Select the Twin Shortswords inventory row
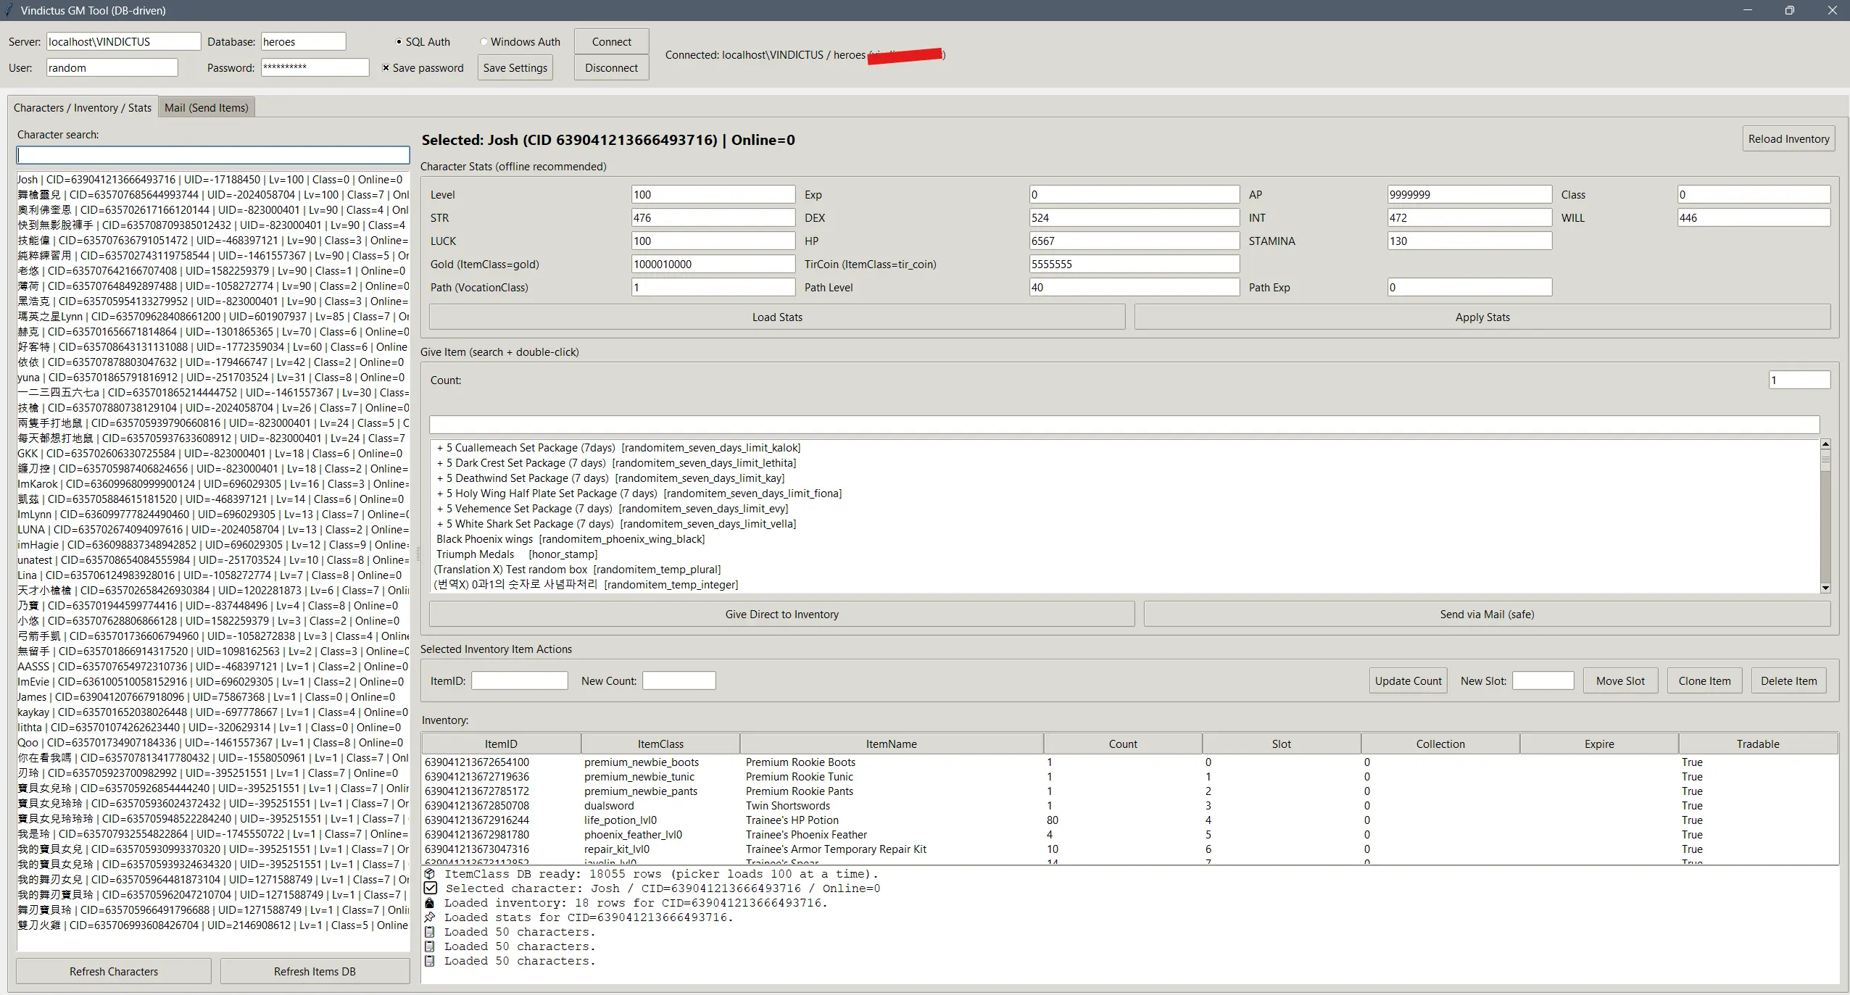 point(1129,806)
